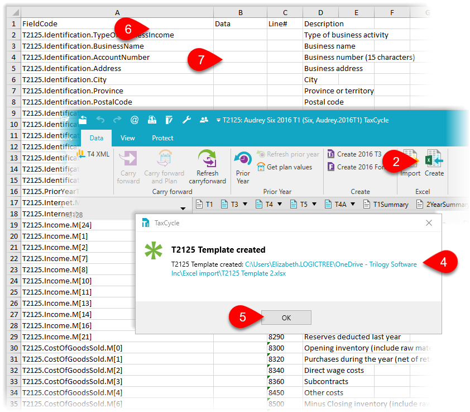Open the T3 form tab
The width and height of the screenshot is (470, 412).
(229, 205)
